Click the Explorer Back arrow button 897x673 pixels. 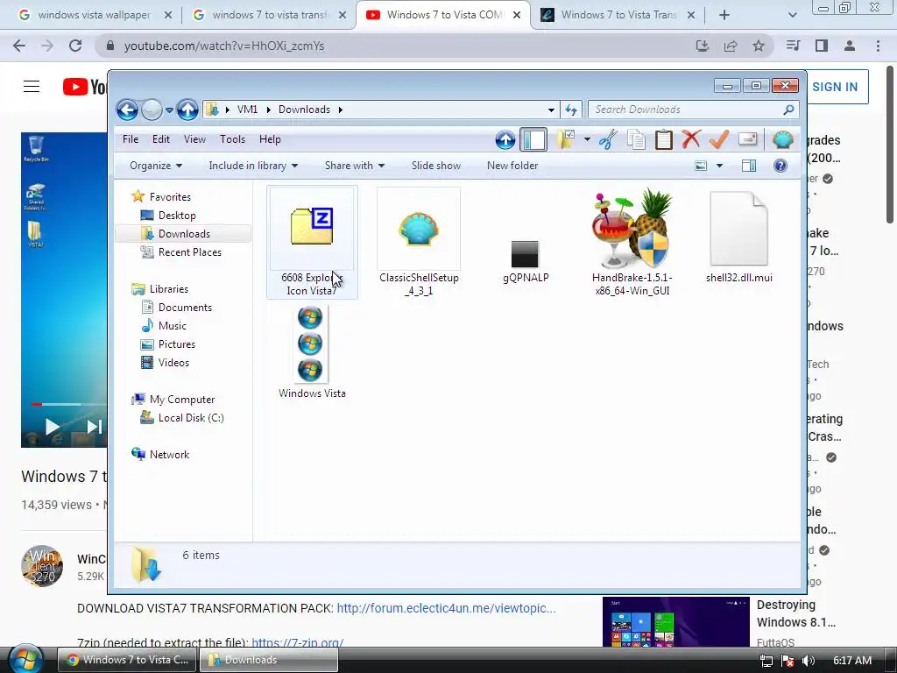tap(127, 110)
